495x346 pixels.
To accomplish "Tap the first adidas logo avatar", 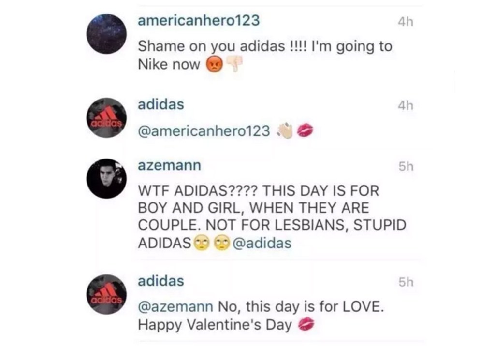I will pyautogui.click(x=106, y=118).
